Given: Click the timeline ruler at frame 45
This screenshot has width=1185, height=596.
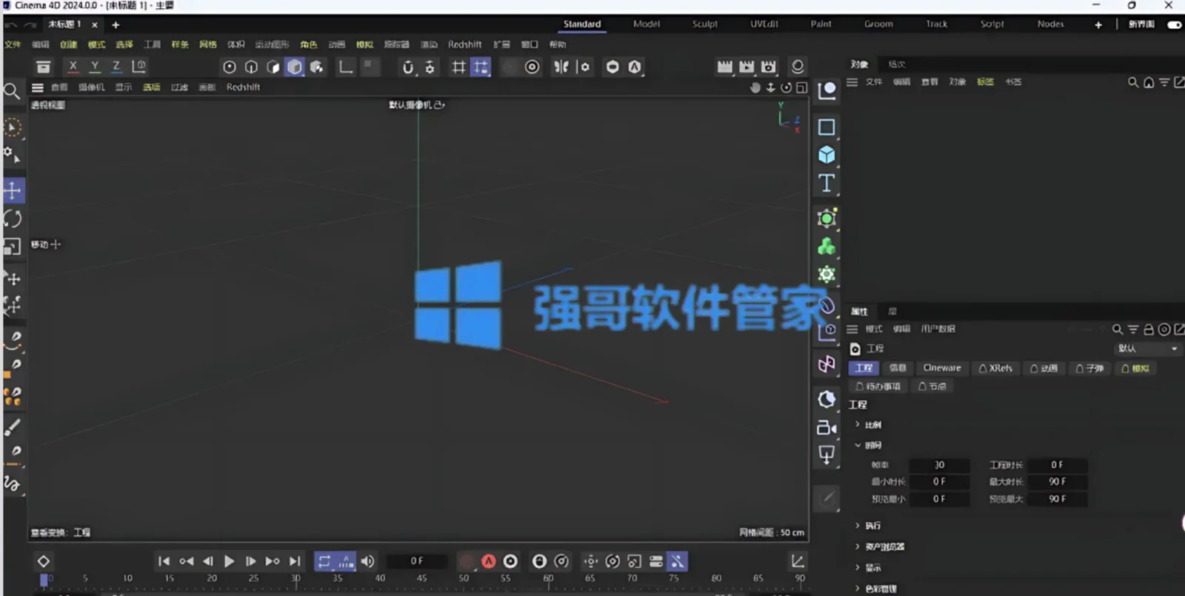Looking at the screenshot, I should [x=421, y=579].
